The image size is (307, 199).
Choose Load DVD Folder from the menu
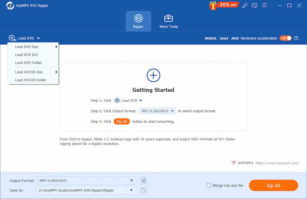(33, 63)
